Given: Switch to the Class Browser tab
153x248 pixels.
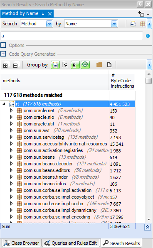Looking at the screenshot, I should pyautogui.click(x=22, y=243).
